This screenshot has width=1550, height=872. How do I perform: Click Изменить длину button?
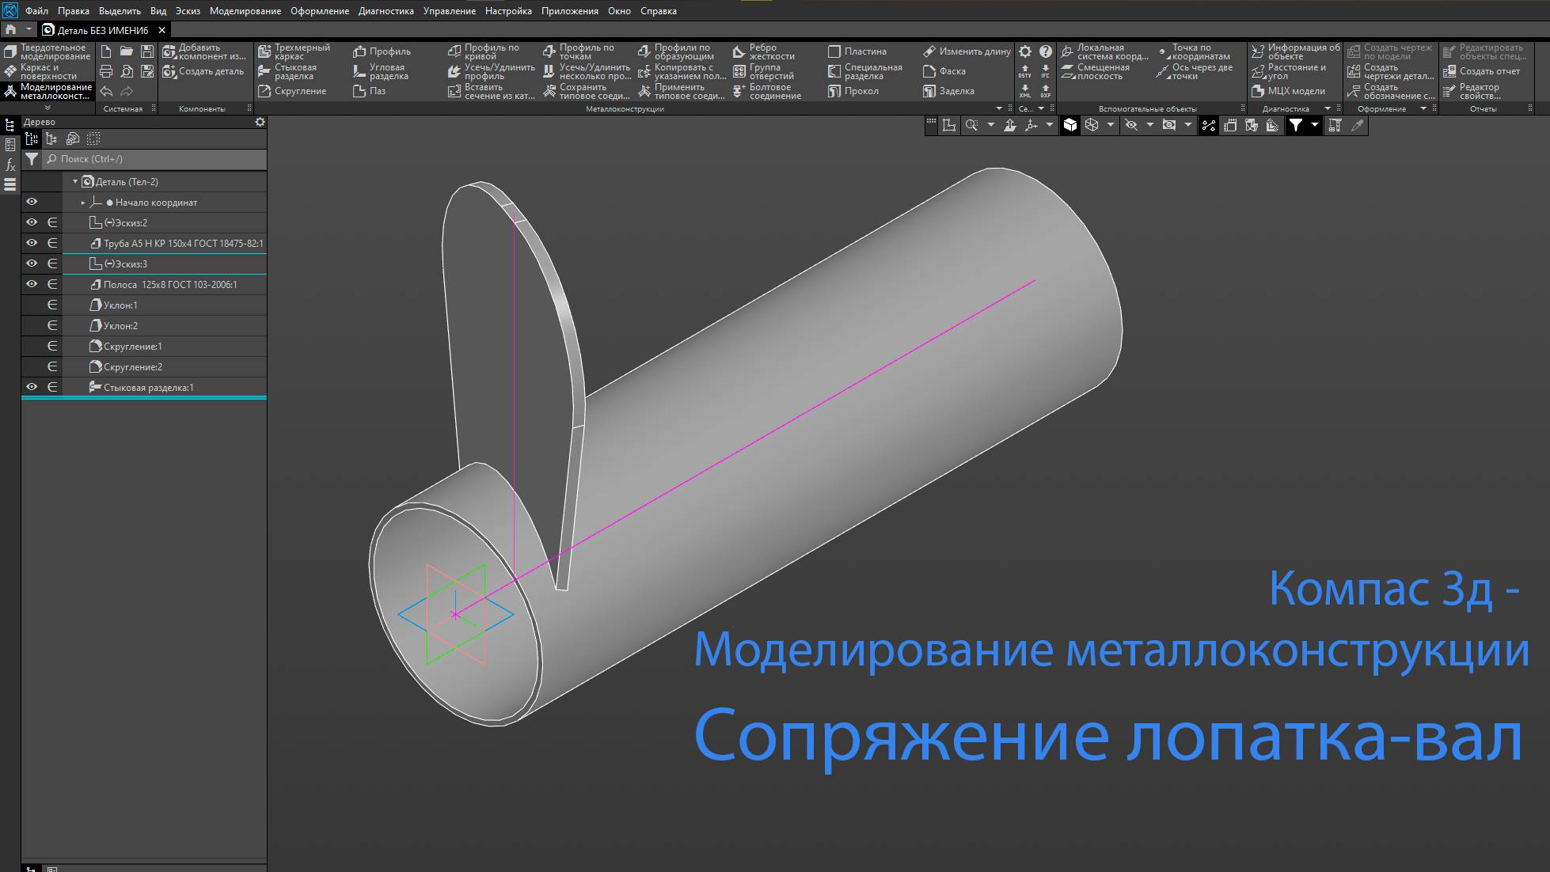[x=967, y=51]
